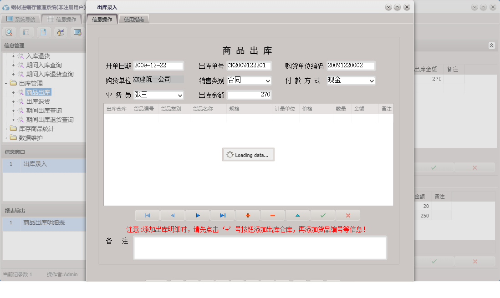Jump to first record with the '|◀' icon
This screenshot has width=500, height=298.
(x=147, y=215)
